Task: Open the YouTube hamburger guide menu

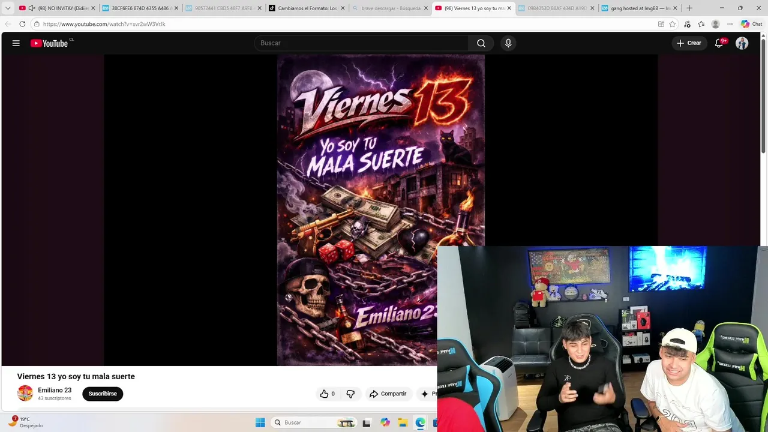Action: pyautogui.click(x=16, y=43)
